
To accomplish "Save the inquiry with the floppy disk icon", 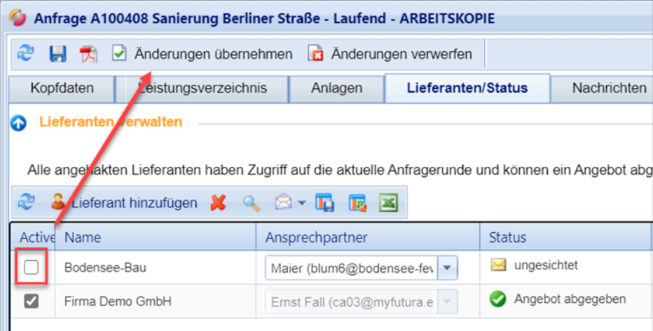I will [x=57, y=54].
